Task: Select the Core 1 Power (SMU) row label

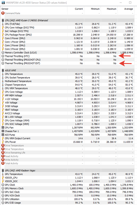Action: tap(15, 42)
